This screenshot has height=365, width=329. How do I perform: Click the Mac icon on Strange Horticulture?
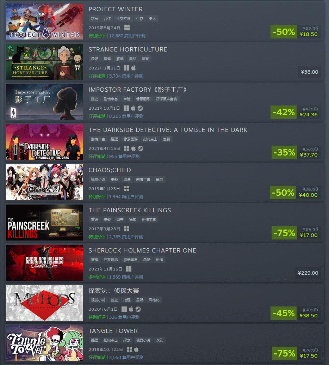(x=134, y=68)
